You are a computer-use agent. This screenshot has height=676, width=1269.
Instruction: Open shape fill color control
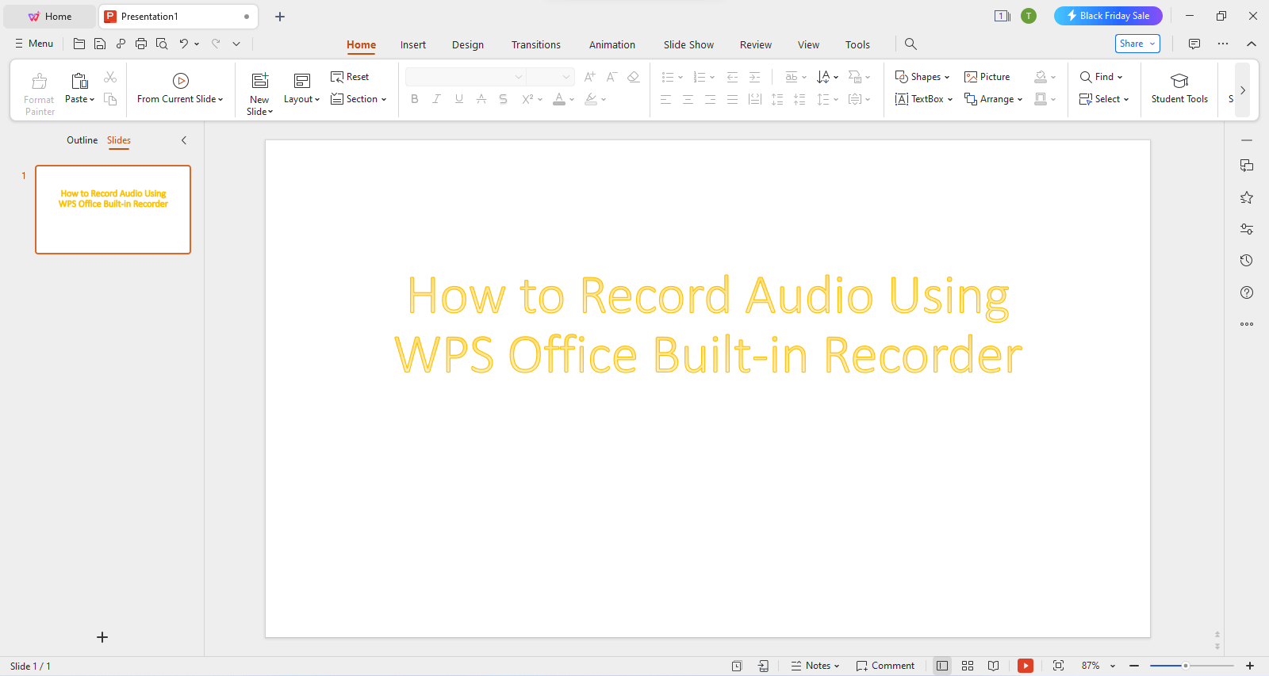click(1041, 77)
